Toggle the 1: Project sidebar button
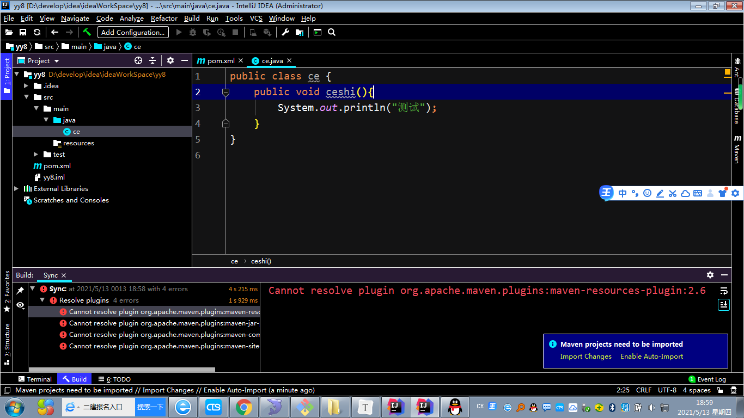The width and height of the screenshot is (744, 418). pos(7,77)
